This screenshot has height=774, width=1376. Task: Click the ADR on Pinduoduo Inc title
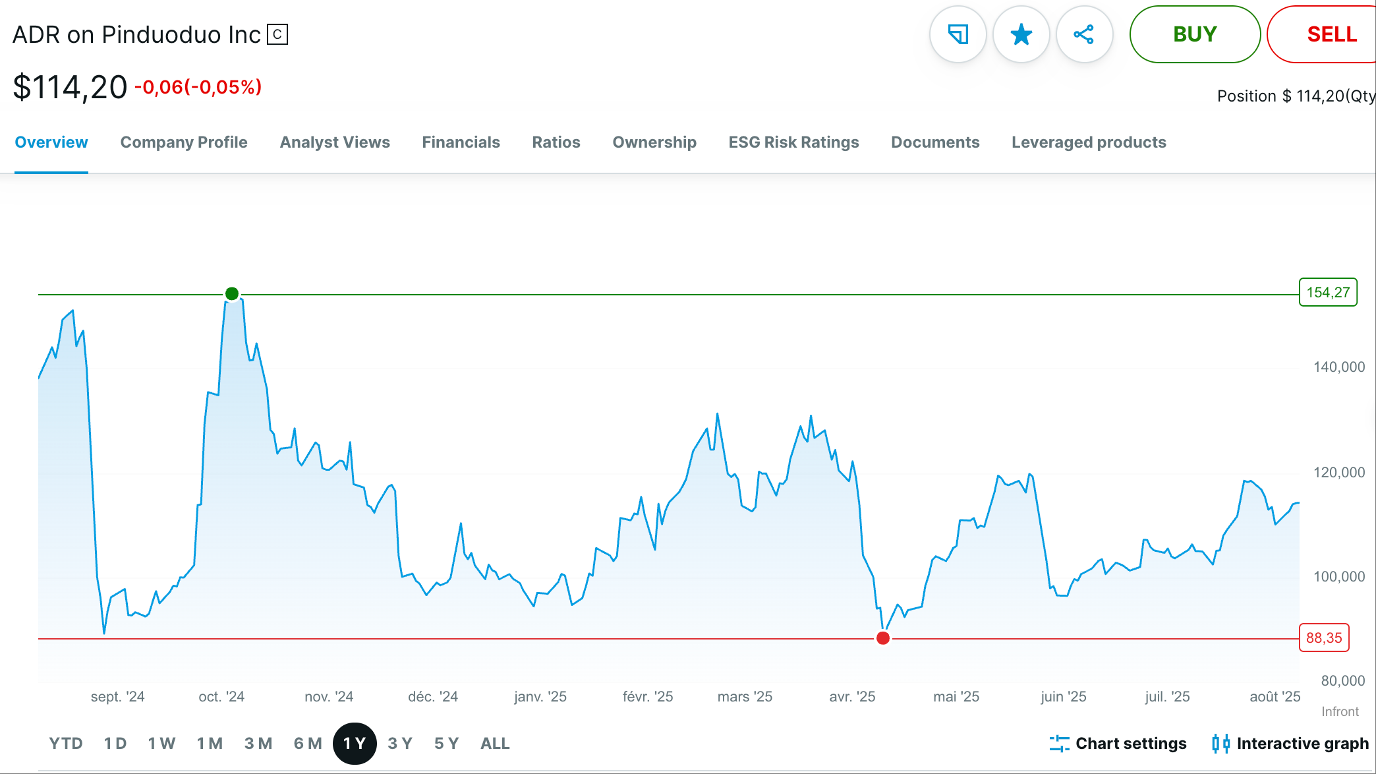(x=136, y=34)
